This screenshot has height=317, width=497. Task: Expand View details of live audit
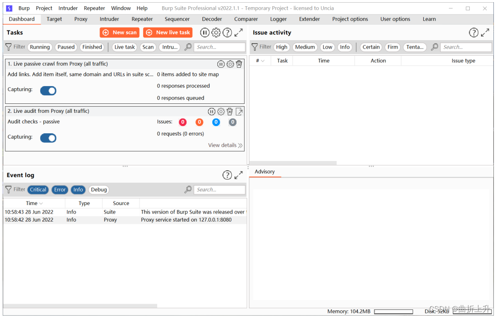point(225,145)
